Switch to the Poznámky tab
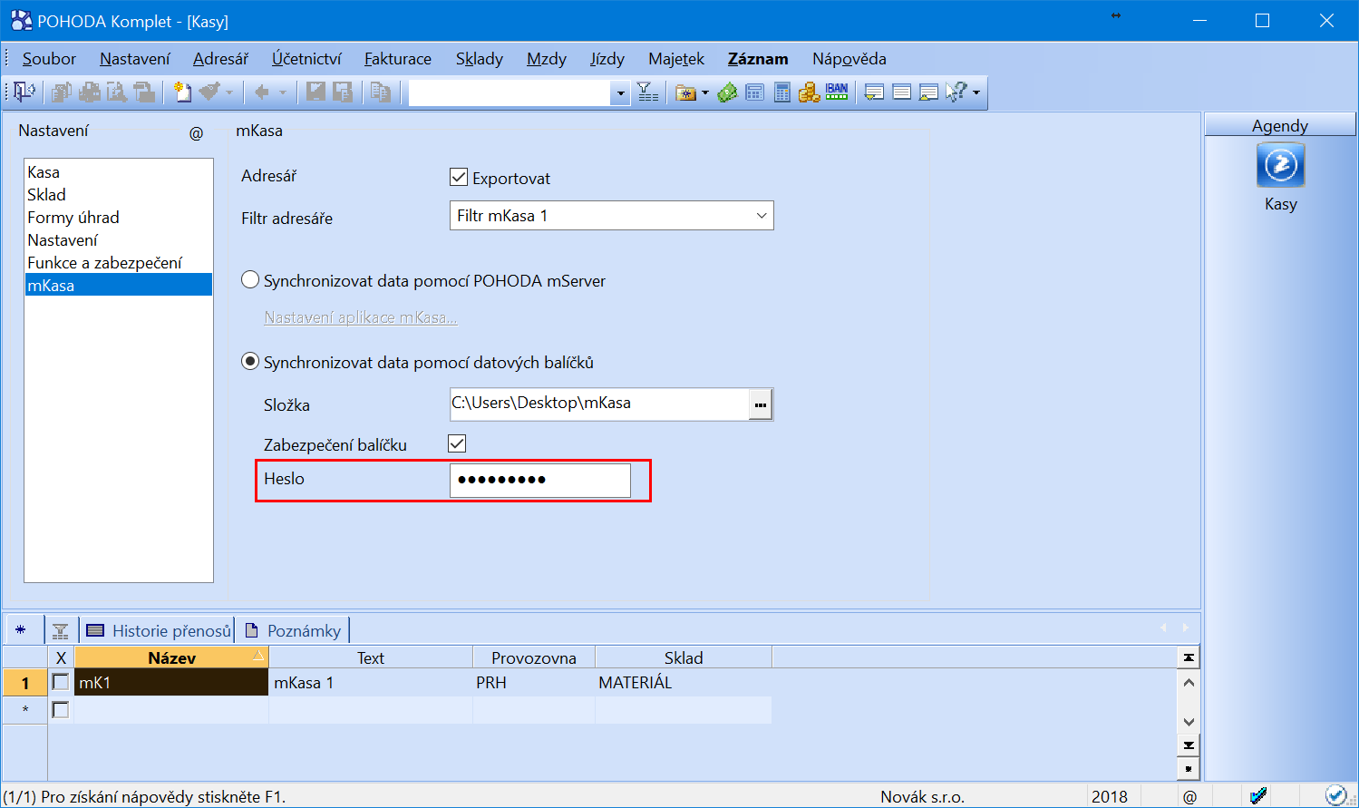Viewport: 1359px width, 808px height. [x=293, y=630]
